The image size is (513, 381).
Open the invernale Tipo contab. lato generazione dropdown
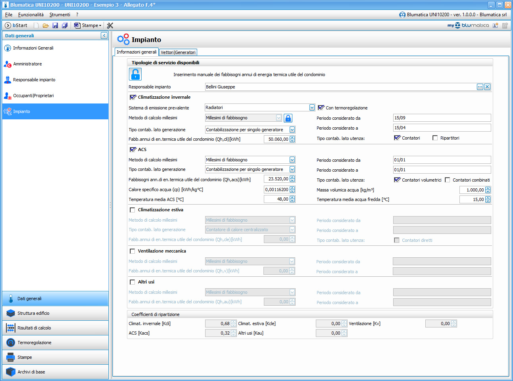[292, 130]
